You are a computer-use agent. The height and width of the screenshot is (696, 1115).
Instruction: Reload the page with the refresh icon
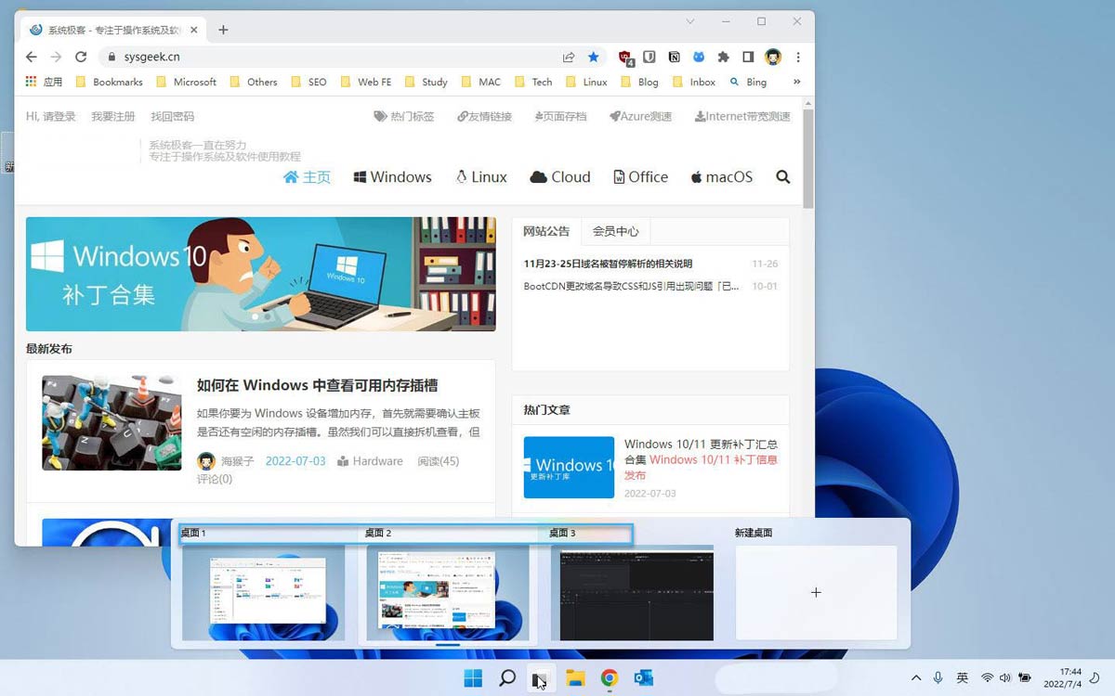[81, 57]
